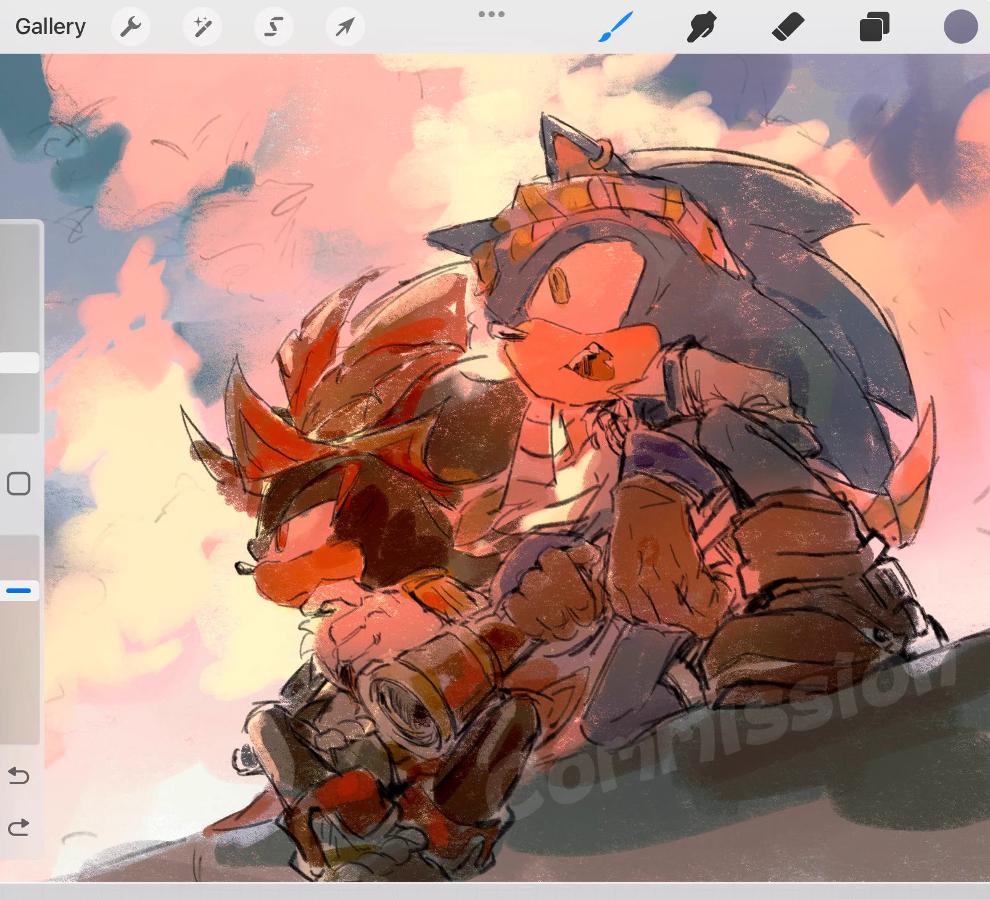Open the Actions wrench menu
The image size is (990, 899).
pyautogui.click(x=131, y=27)
